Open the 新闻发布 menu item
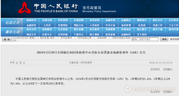This screenshot has width=179, height=96. [x=31, y=20]
